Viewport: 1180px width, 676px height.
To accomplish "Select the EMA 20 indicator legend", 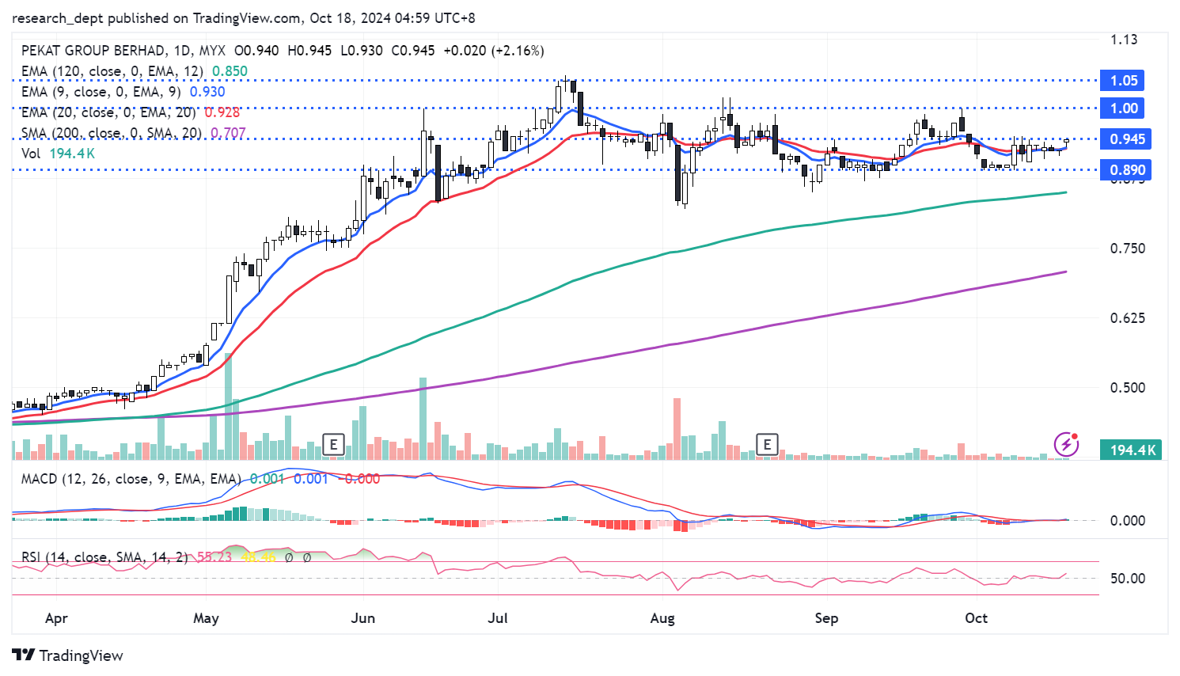I will [x=108, y=112].
